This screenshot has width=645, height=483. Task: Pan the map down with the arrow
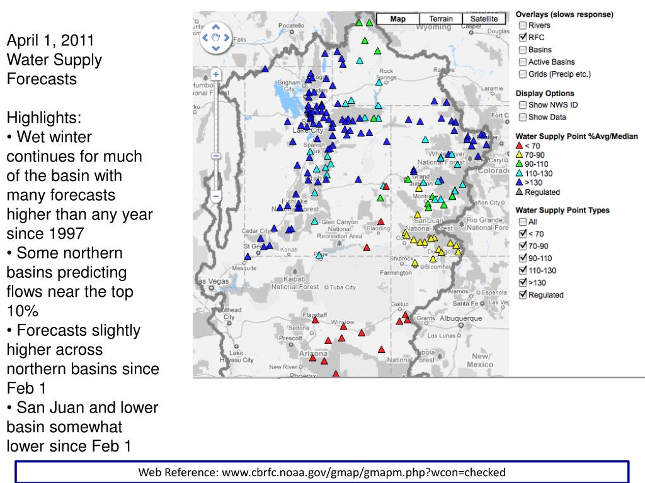point(216,48)
